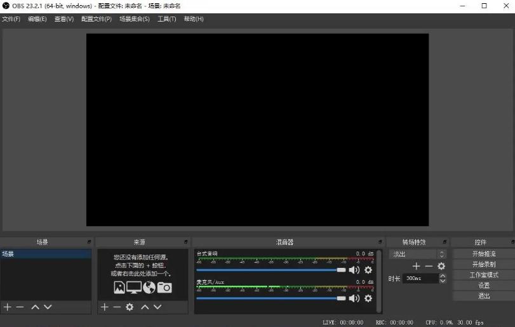Pop out the 转场特效 dock panel
515x327 pixels.
[x=445, y=242]
